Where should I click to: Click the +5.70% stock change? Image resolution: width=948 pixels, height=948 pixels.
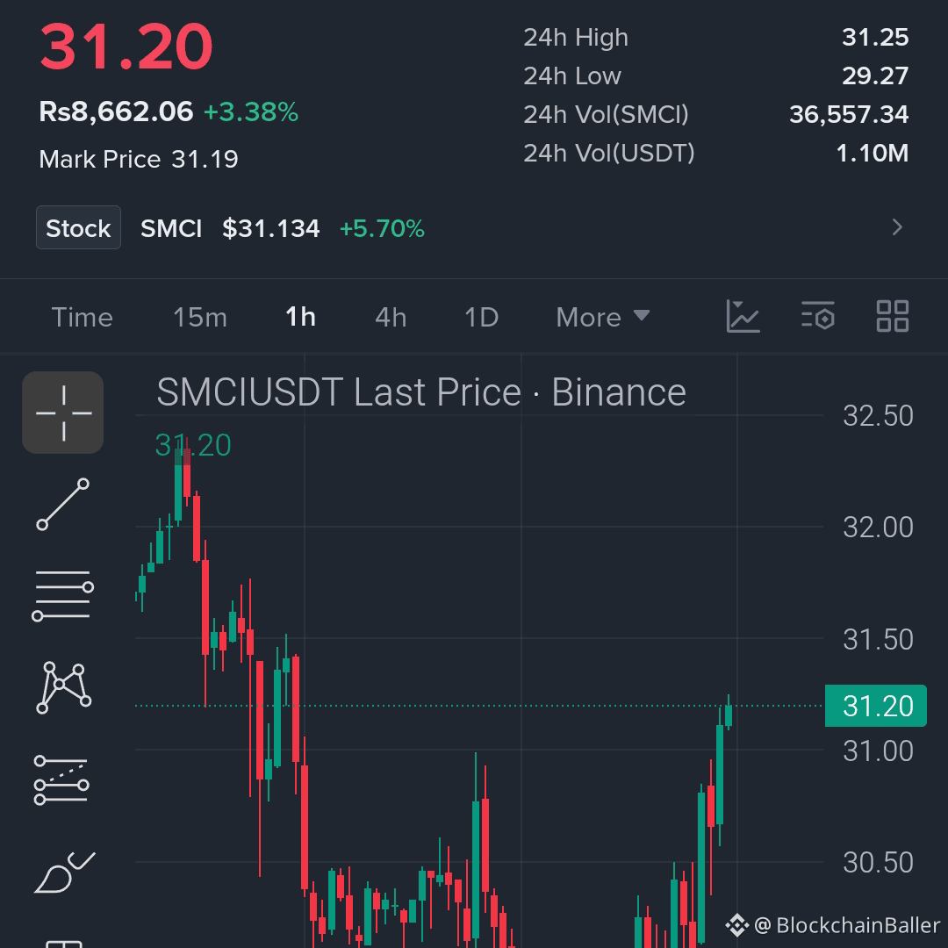click(x=382, y=228)
